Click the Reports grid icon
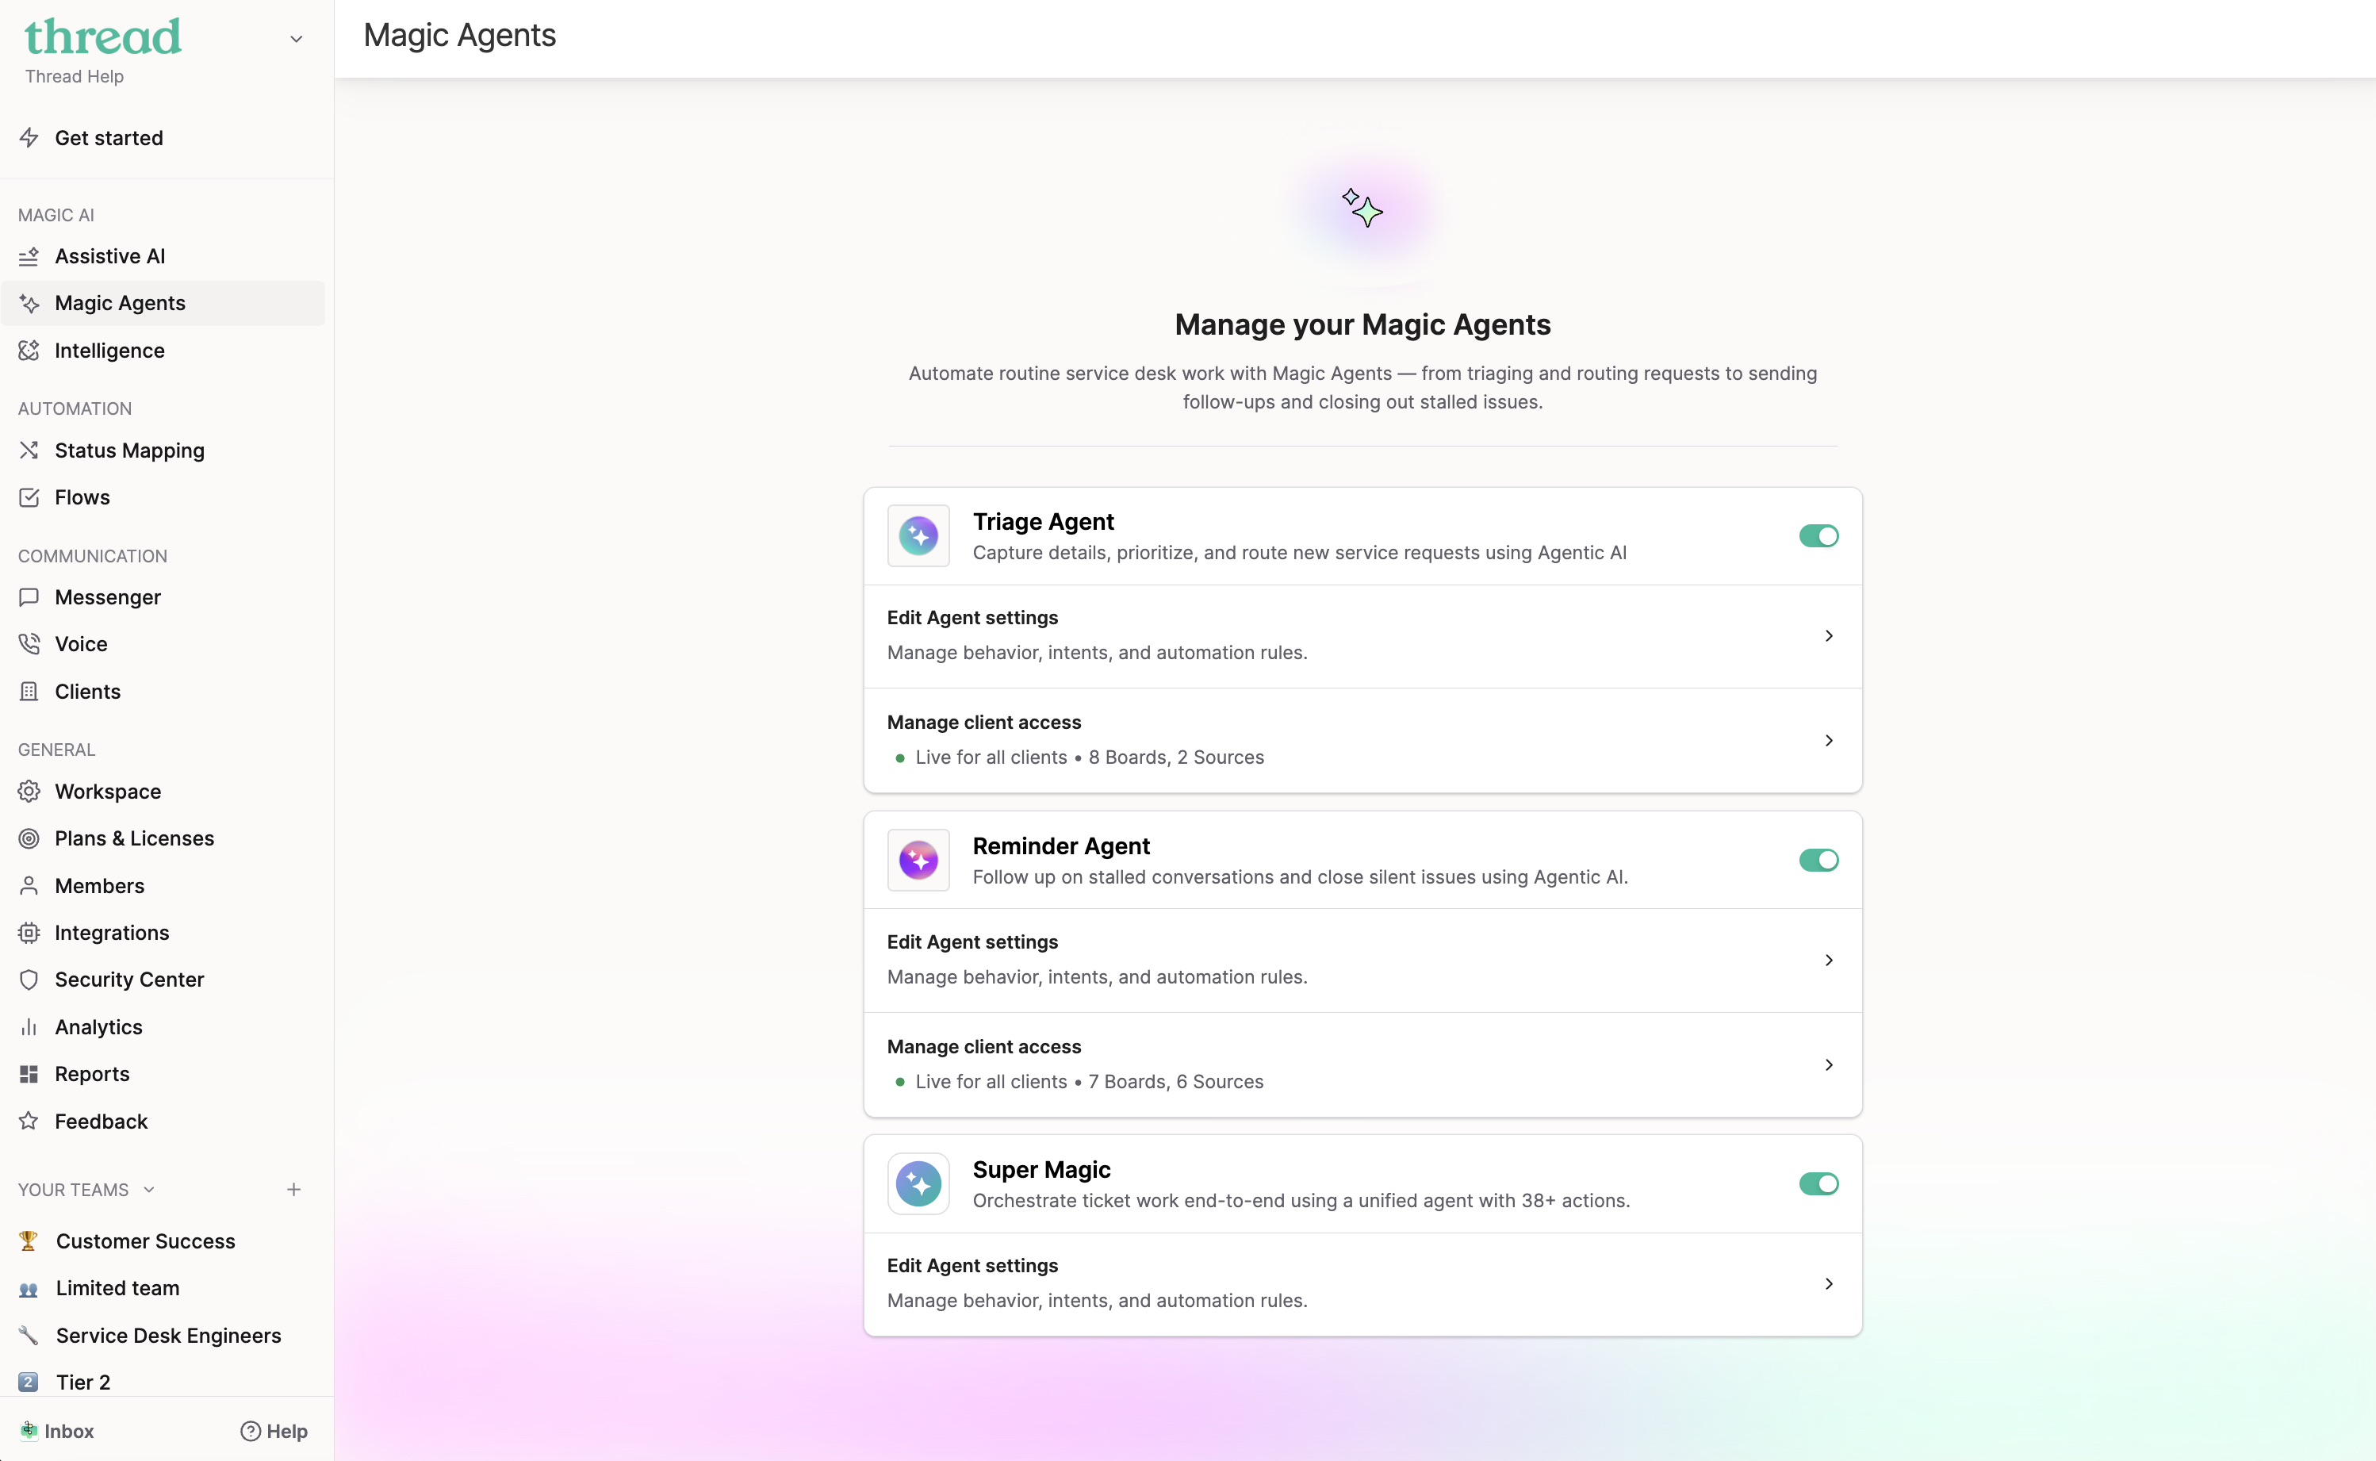Screen dimensions: 2376x1461 (x=29, y=1073)
